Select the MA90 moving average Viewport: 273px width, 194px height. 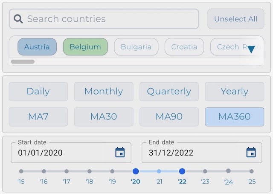coord(169,117)
